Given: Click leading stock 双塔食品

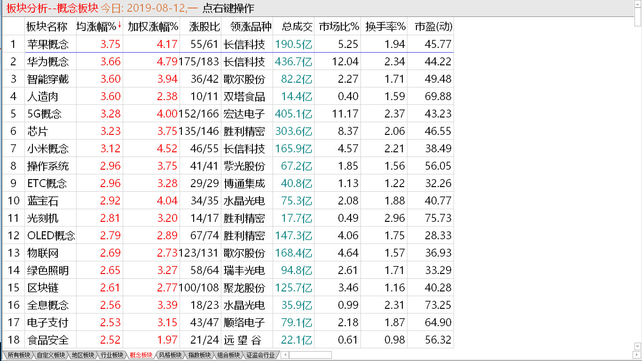Looking at the screenshot, I should (244, 96).
